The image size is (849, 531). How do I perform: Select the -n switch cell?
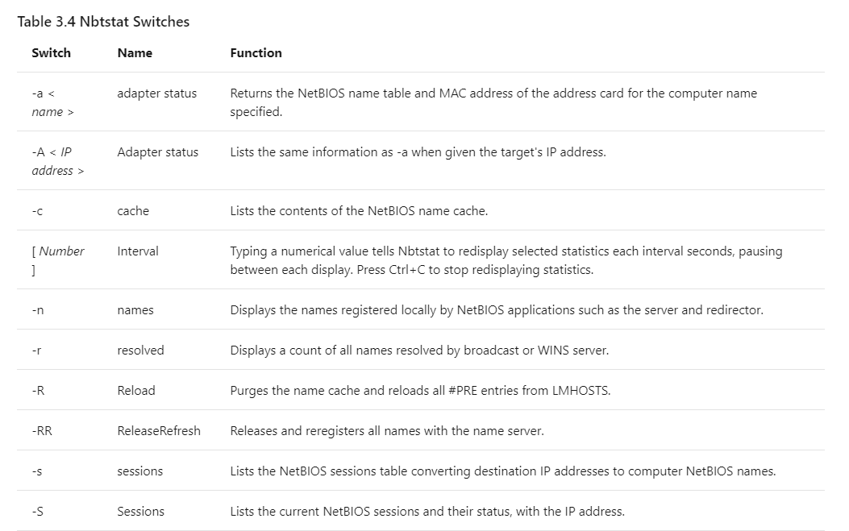[x=38, y=310]
